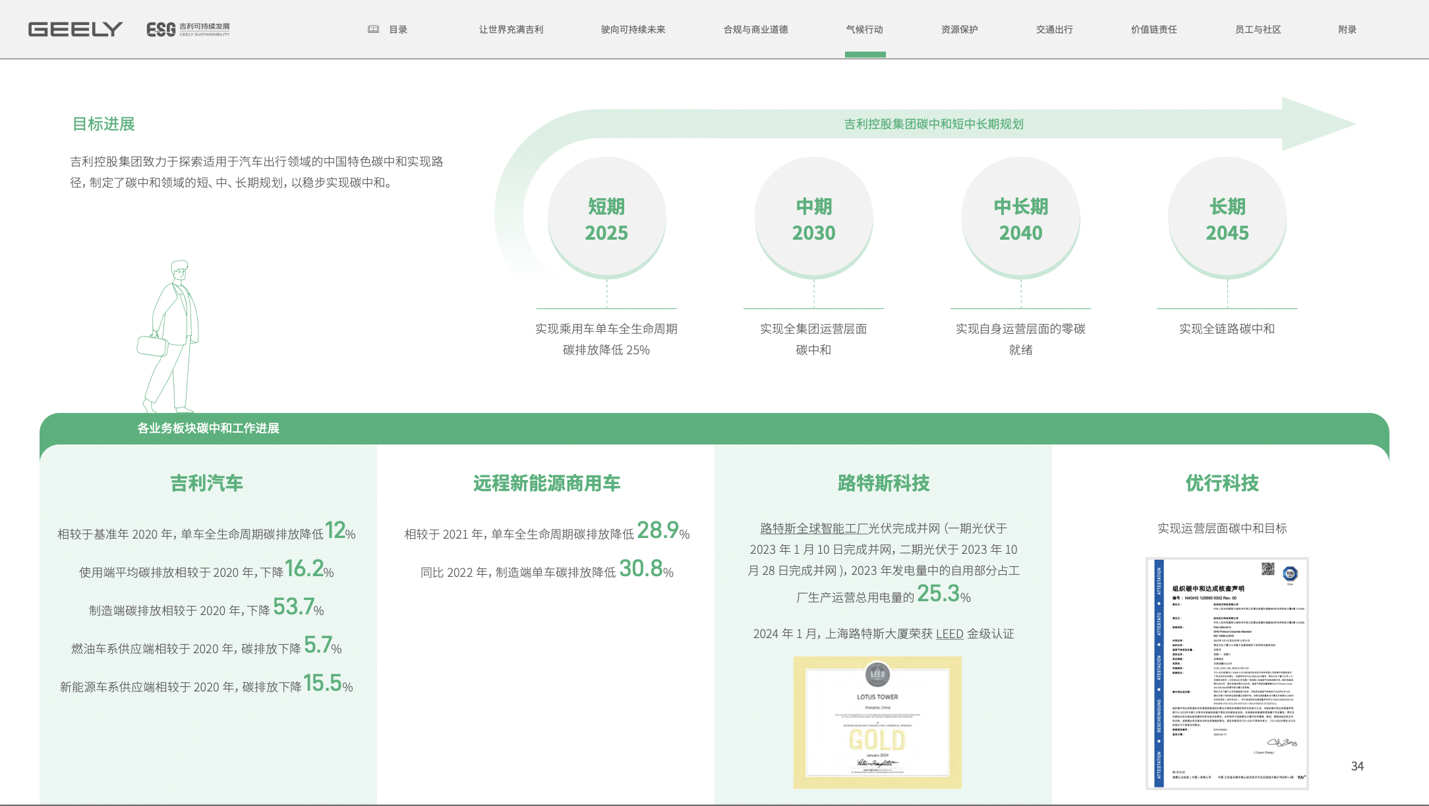The height and width of the screenshot is (806, 1429).
Task: Go to 驶向可持续未来 section
Action: 633,30
